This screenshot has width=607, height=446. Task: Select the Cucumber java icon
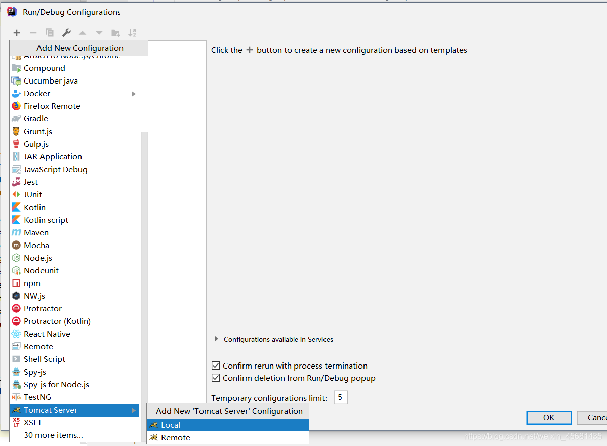[x=16, y=81]
